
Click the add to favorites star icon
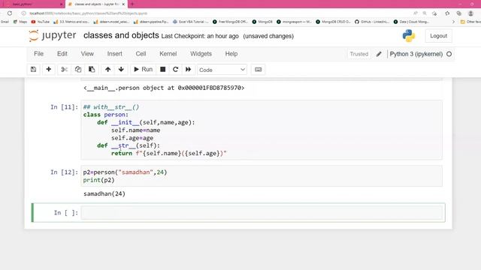pyautogui.click(x=434, y=13)
